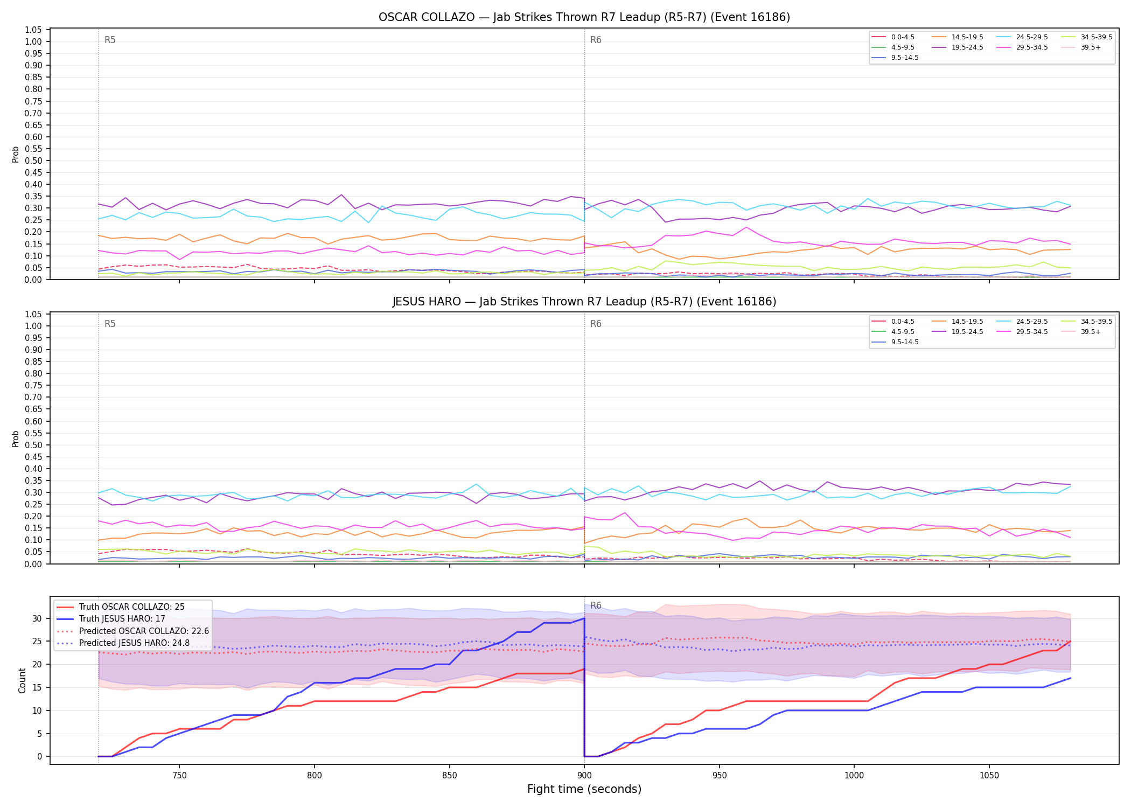The image size is (1131, 808).
Task: Click the 'Prob' y-axis label of Haro chart
Action: tap(16, 438)
